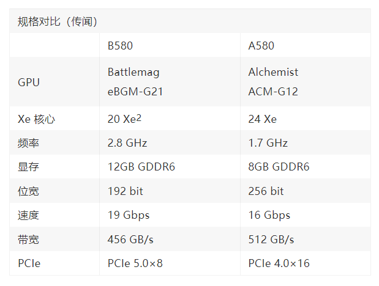Click the 192 bit value
The height and width of the screenshot is (286, 379).
click(x=125, y=191)
